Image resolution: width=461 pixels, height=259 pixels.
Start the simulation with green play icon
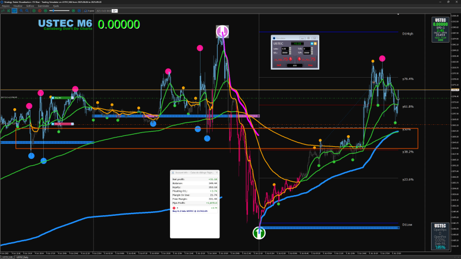(34, 11)
